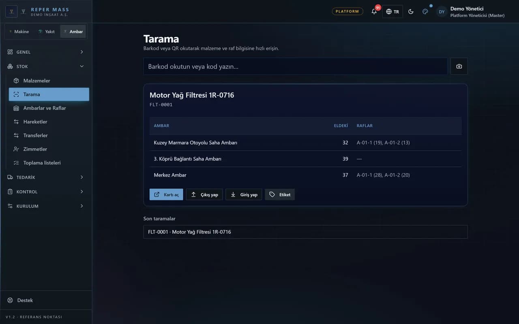Viewport: 519px width, 324px height.
Task: Expand the KURULUM section
Action: 46,206
